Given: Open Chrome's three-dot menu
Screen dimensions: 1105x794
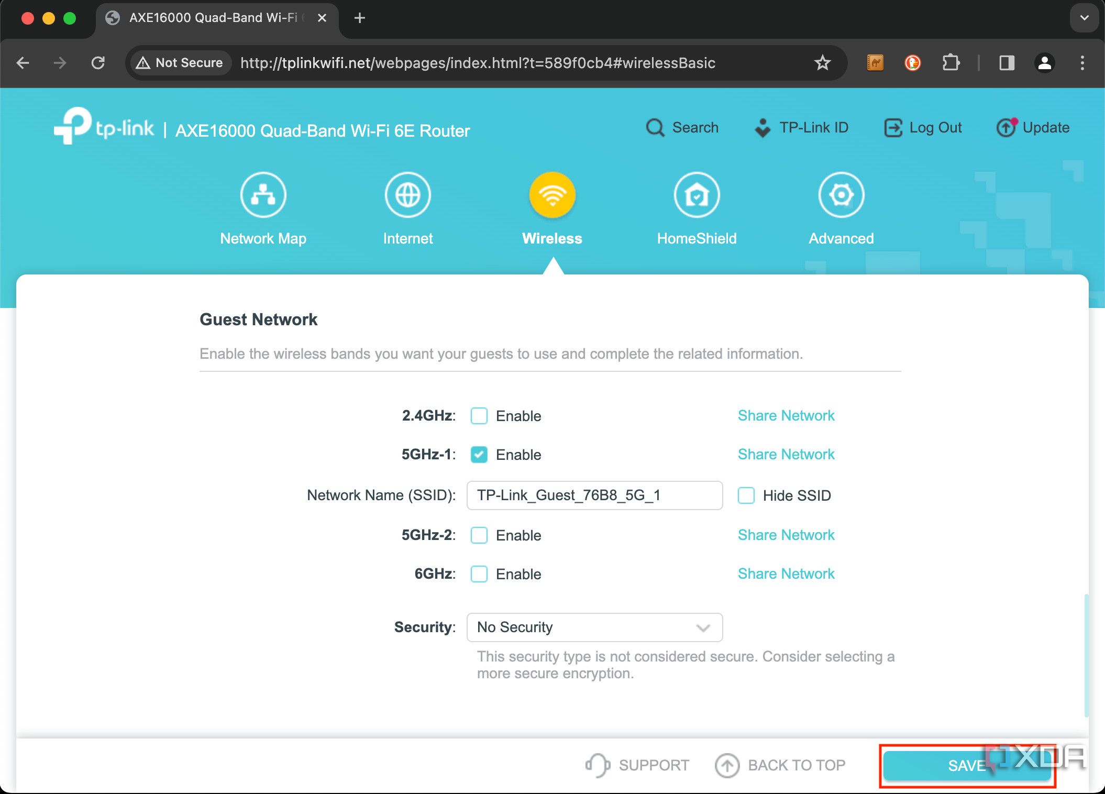Looking at the screenshot, I should [x=1082, y=63].
